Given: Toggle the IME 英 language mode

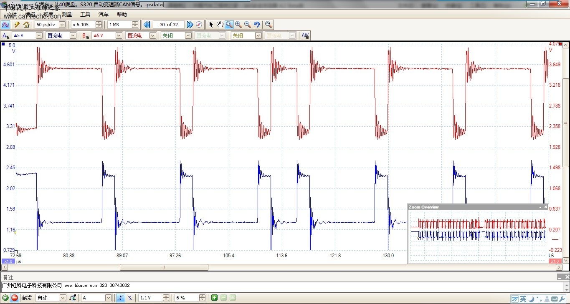Looking at the screenshot, I should (x=523, y=299).
